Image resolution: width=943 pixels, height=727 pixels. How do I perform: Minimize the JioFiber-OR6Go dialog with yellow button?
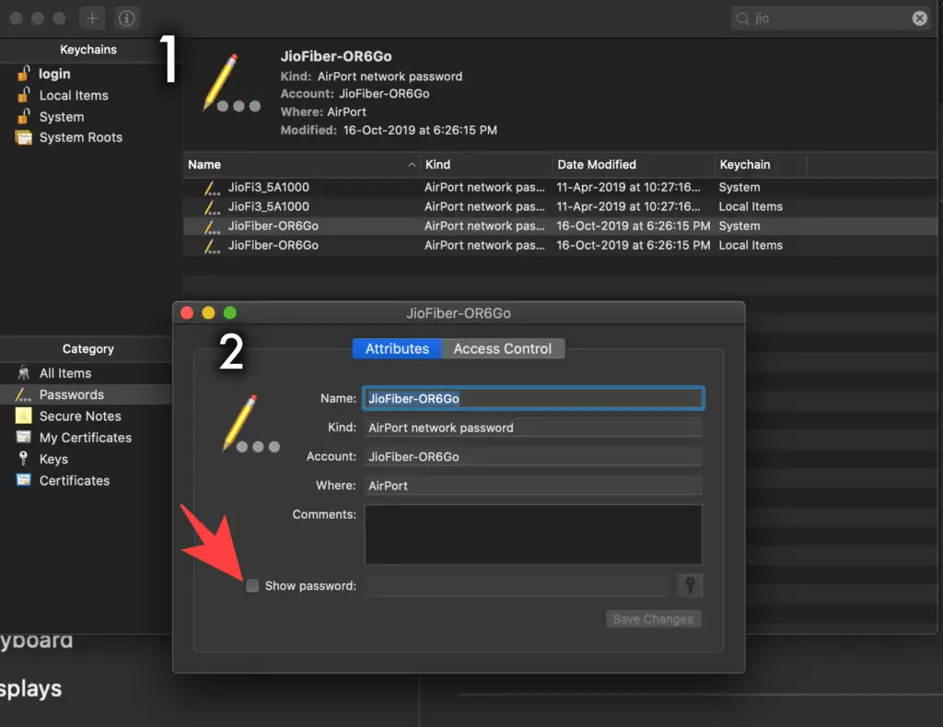tap(209, 313)
